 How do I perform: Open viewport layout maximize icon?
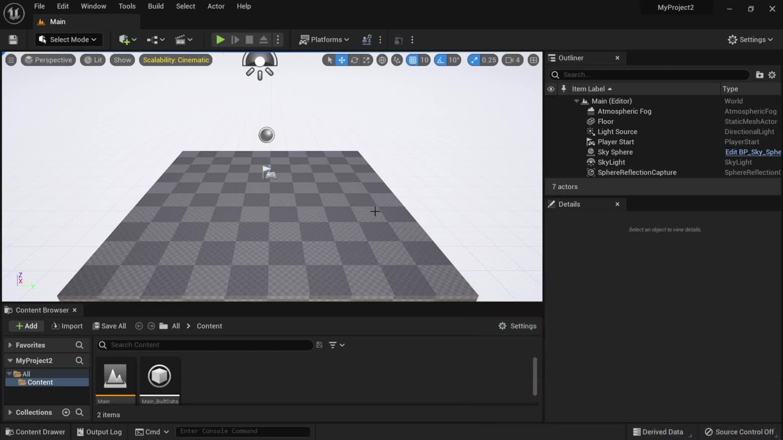533,60
